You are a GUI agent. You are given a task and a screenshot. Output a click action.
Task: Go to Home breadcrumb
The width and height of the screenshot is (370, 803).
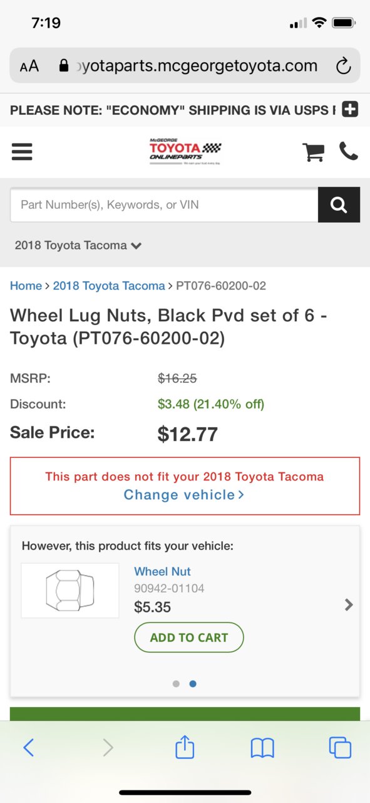[26, 286]
